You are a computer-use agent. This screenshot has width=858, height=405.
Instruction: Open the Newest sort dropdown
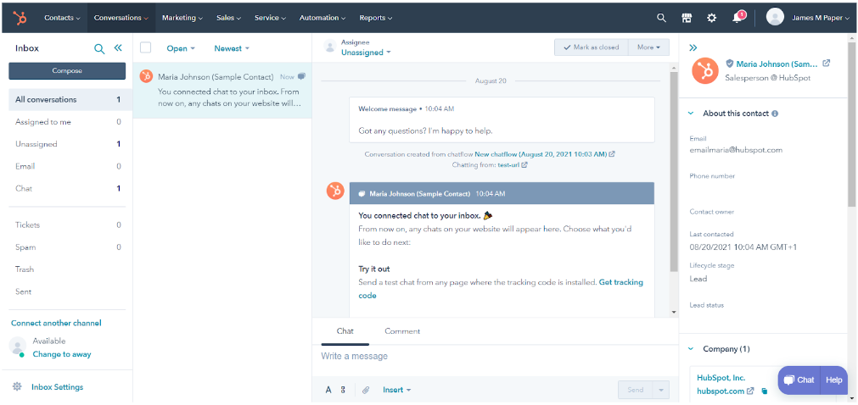pyautogui.click(x=232, y=48)
